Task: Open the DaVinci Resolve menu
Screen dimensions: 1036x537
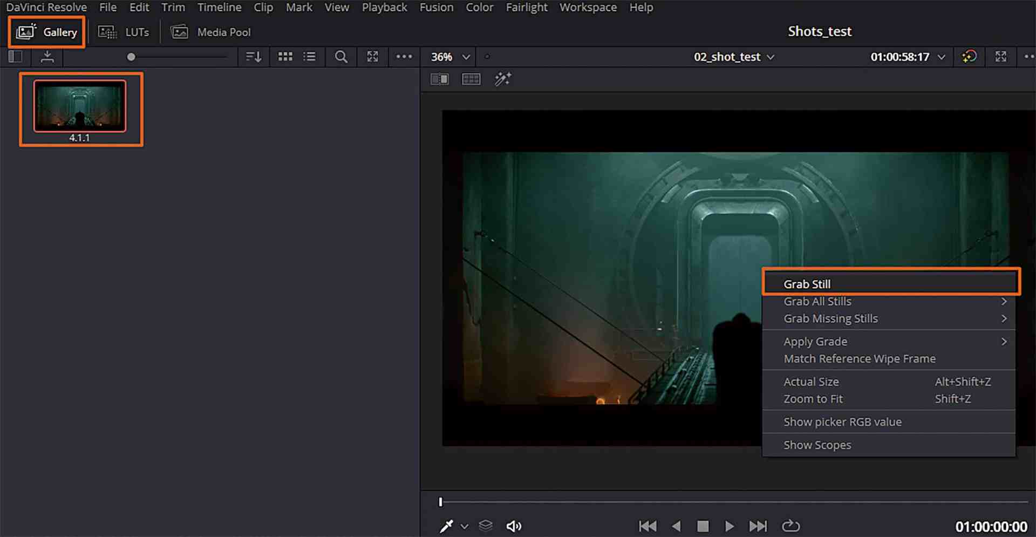Action: tap(46, 8)
